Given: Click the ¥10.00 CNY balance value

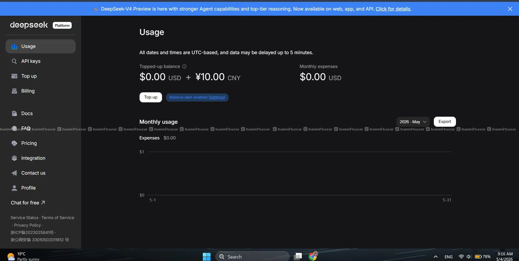Looking at the screenshot, I should coord(218,77).
